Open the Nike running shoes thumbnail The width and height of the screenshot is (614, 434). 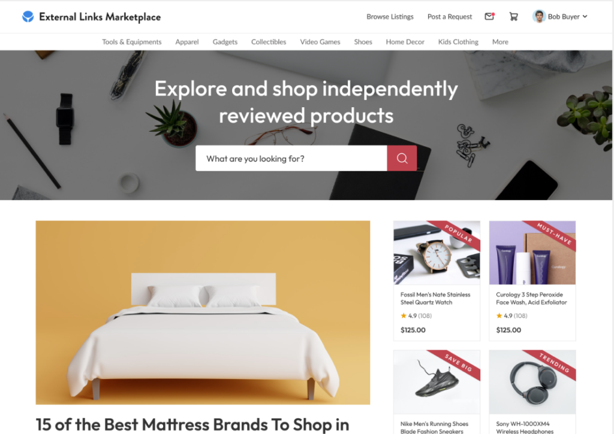tap(437, 382)
